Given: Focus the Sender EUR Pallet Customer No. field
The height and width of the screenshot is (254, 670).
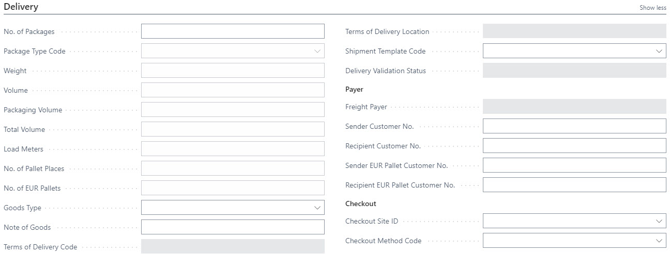Looking at the screenshot, I should [574, 165].
